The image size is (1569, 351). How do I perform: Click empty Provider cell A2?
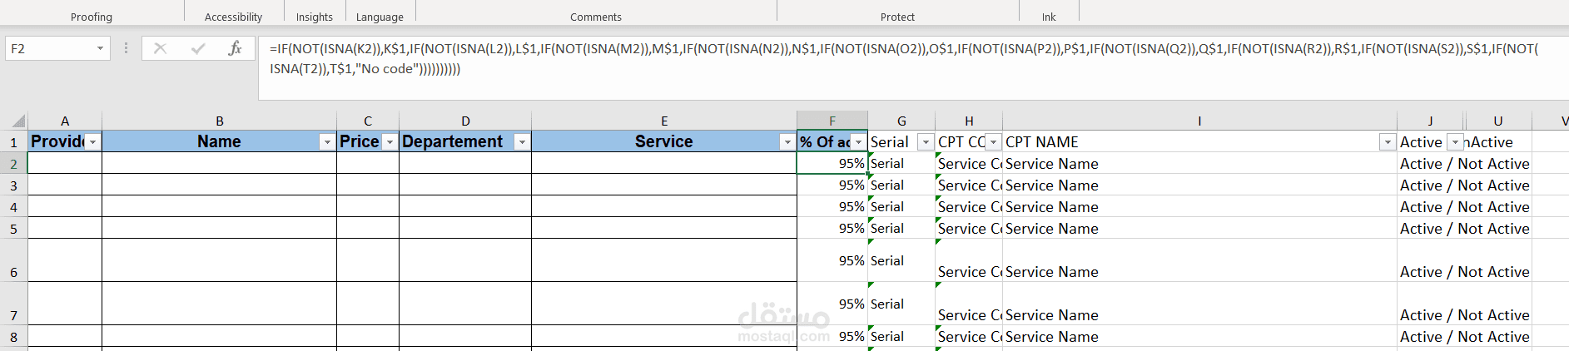(x=65, y=164)
